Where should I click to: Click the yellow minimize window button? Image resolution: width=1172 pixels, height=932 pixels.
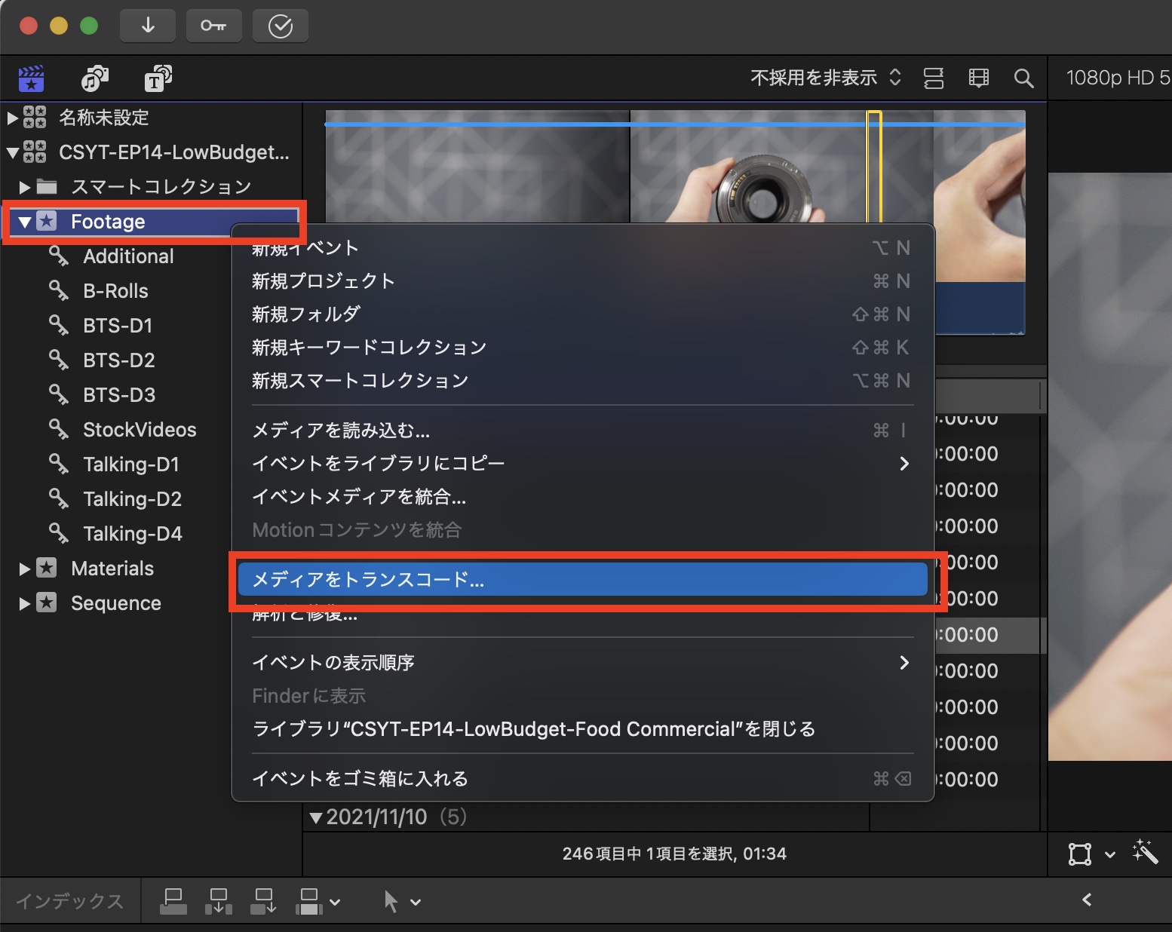pos(59,26)
